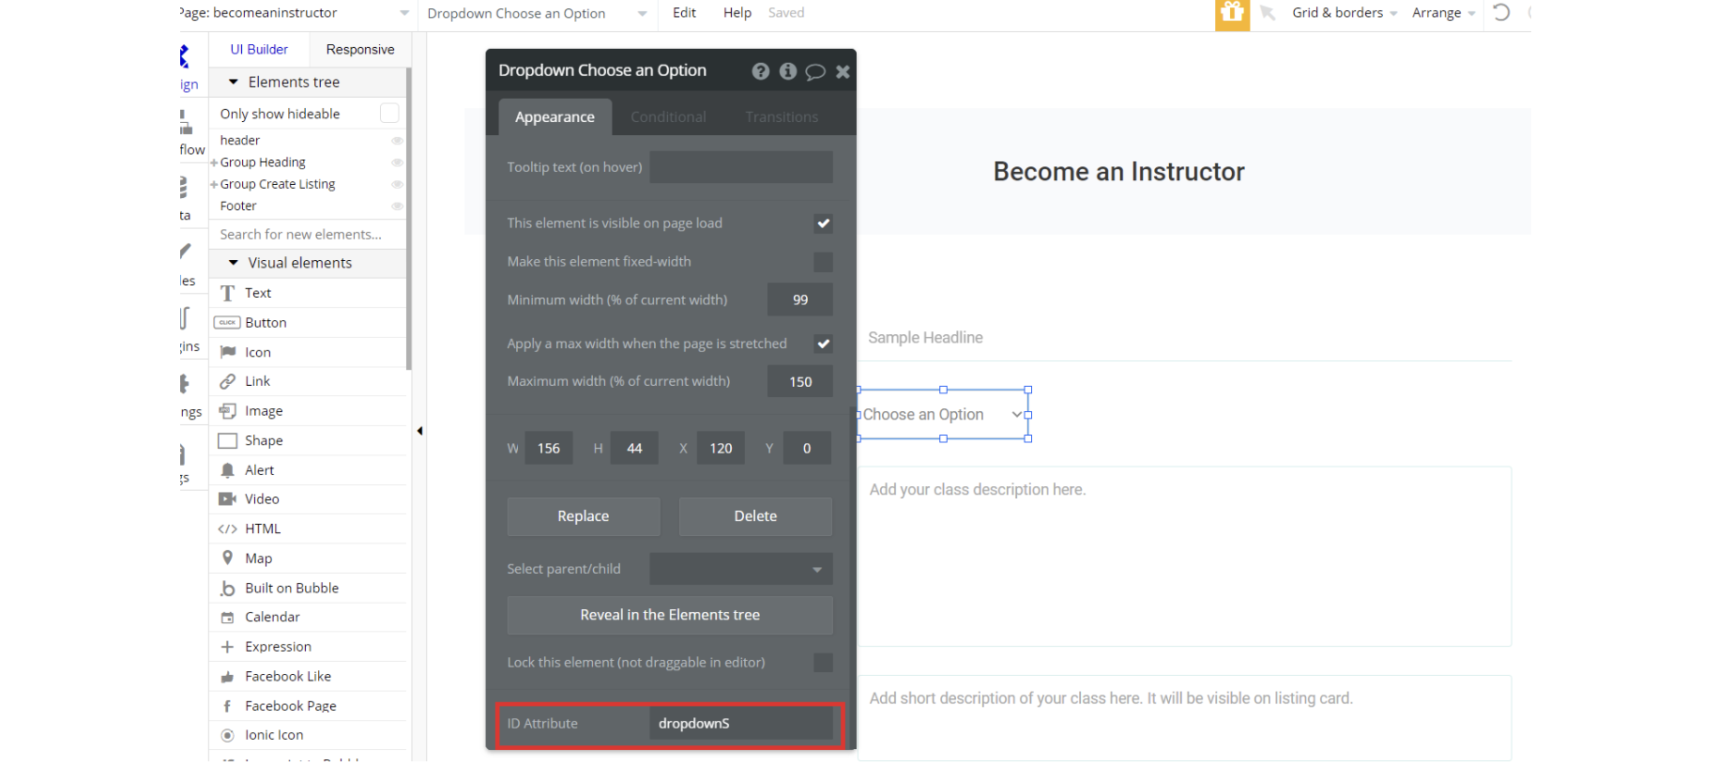This screenshot has width=1717, height=766.
Task: Toggle 'Only show hideable' checkbox
Action: (389, 114)
